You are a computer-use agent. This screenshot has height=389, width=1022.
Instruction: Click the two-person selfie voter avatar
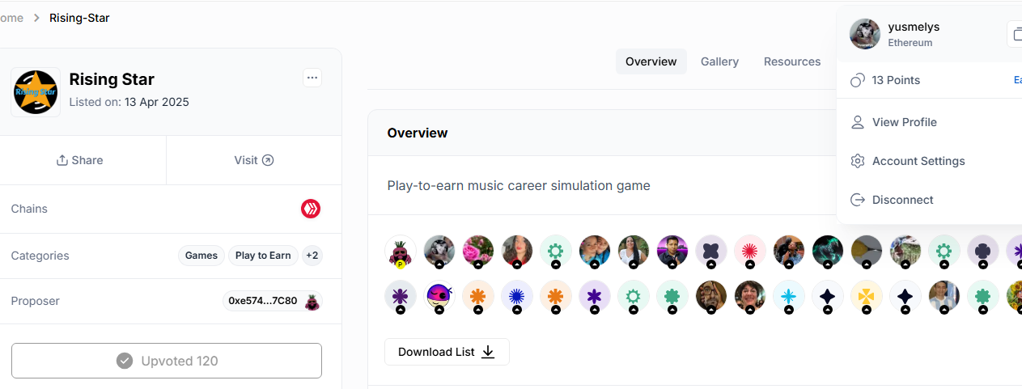(595, 252)
